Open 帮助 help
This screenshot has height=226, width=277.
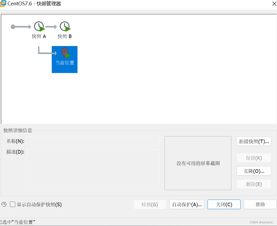pyautogui.click(x=260, y=204)
